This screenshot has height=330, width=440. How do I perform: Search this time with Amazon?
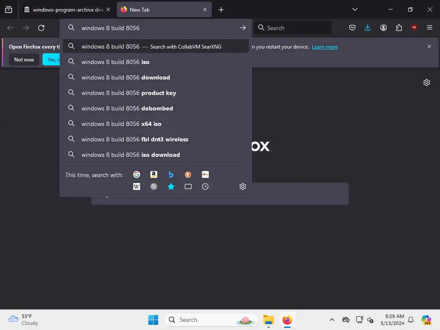(153, 174)
